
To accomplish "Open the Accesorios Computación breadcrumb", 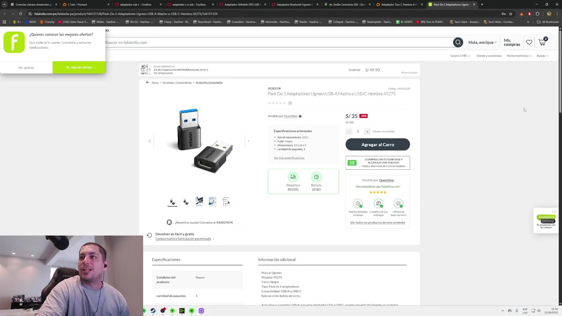I will (209, 83).
